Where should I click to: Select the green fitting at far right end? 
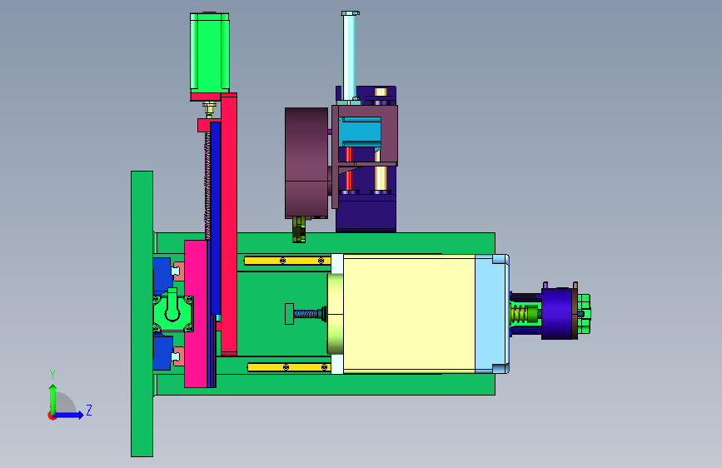coord(584,314)
